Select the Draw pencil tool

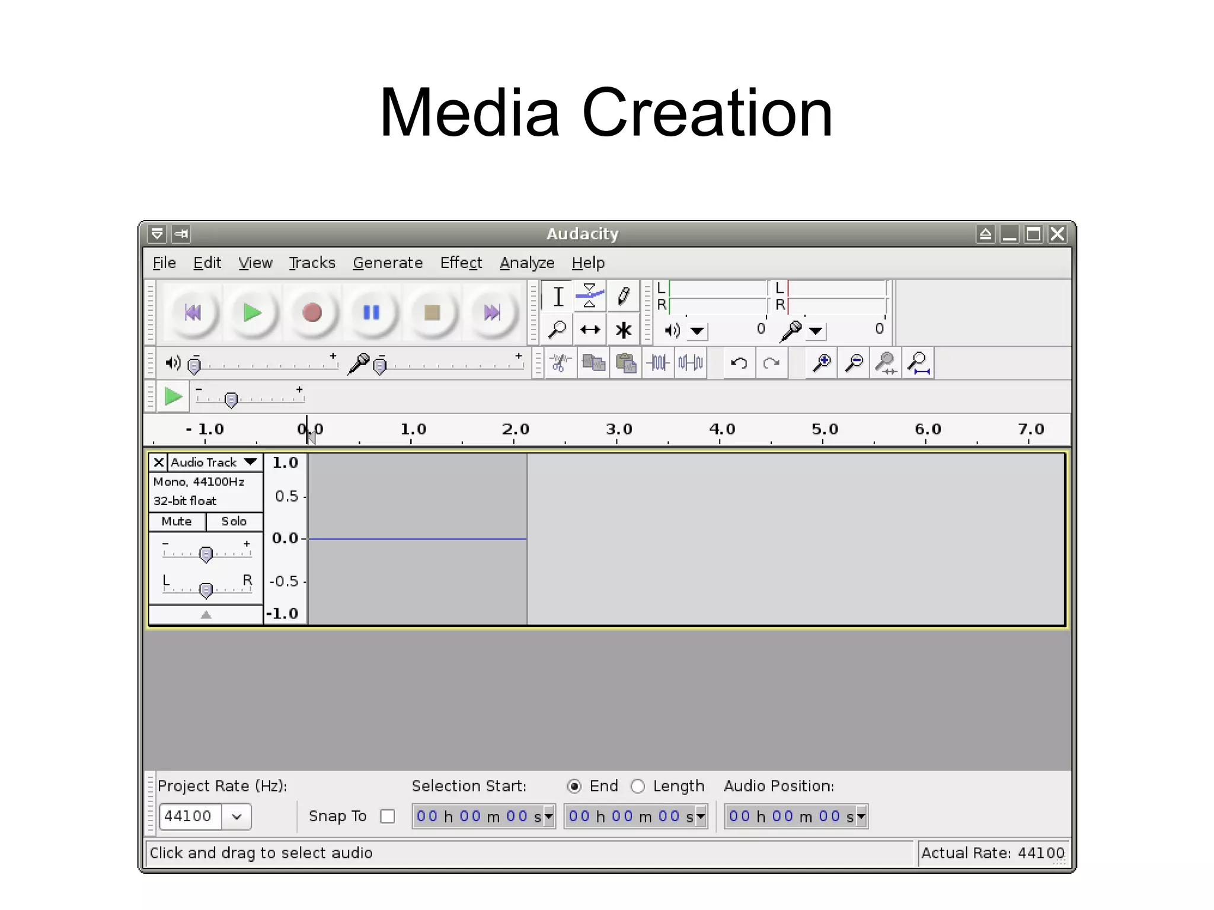pyautogui.click(x=623, y=296)
